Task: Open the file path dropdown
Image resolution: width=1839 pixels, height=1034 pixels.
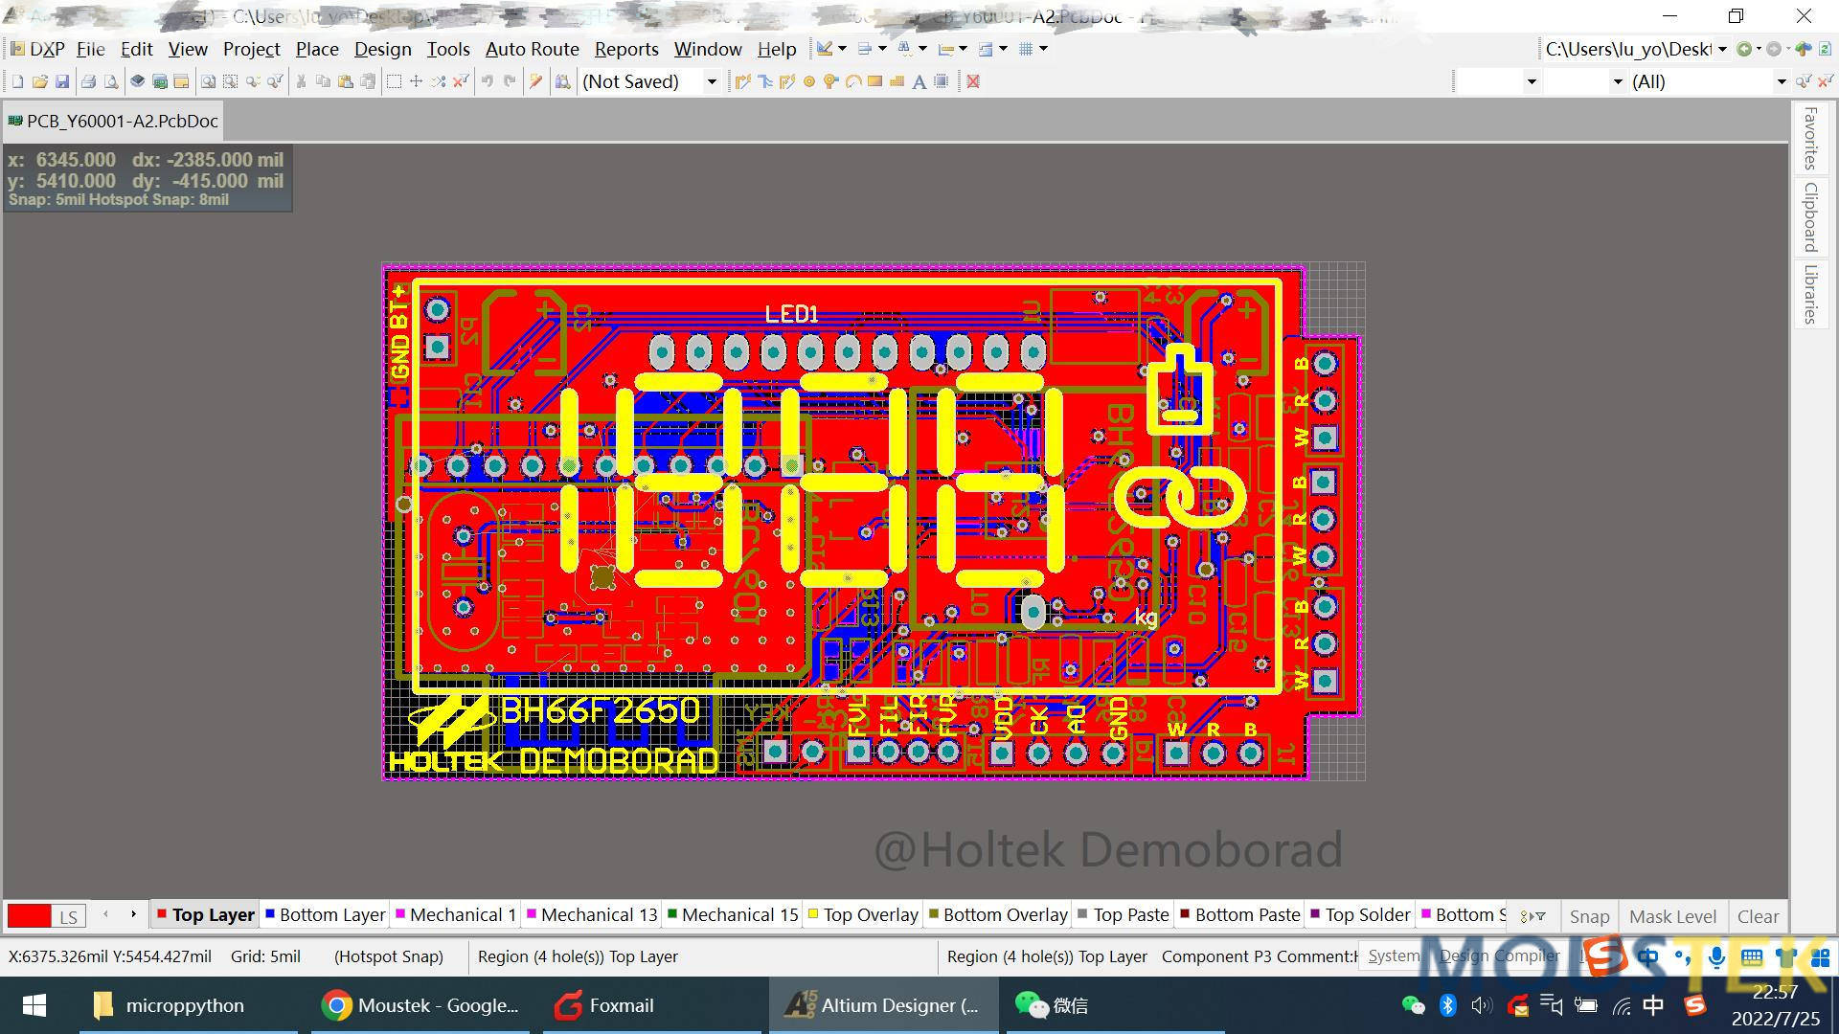Action: click(1722, 49)
